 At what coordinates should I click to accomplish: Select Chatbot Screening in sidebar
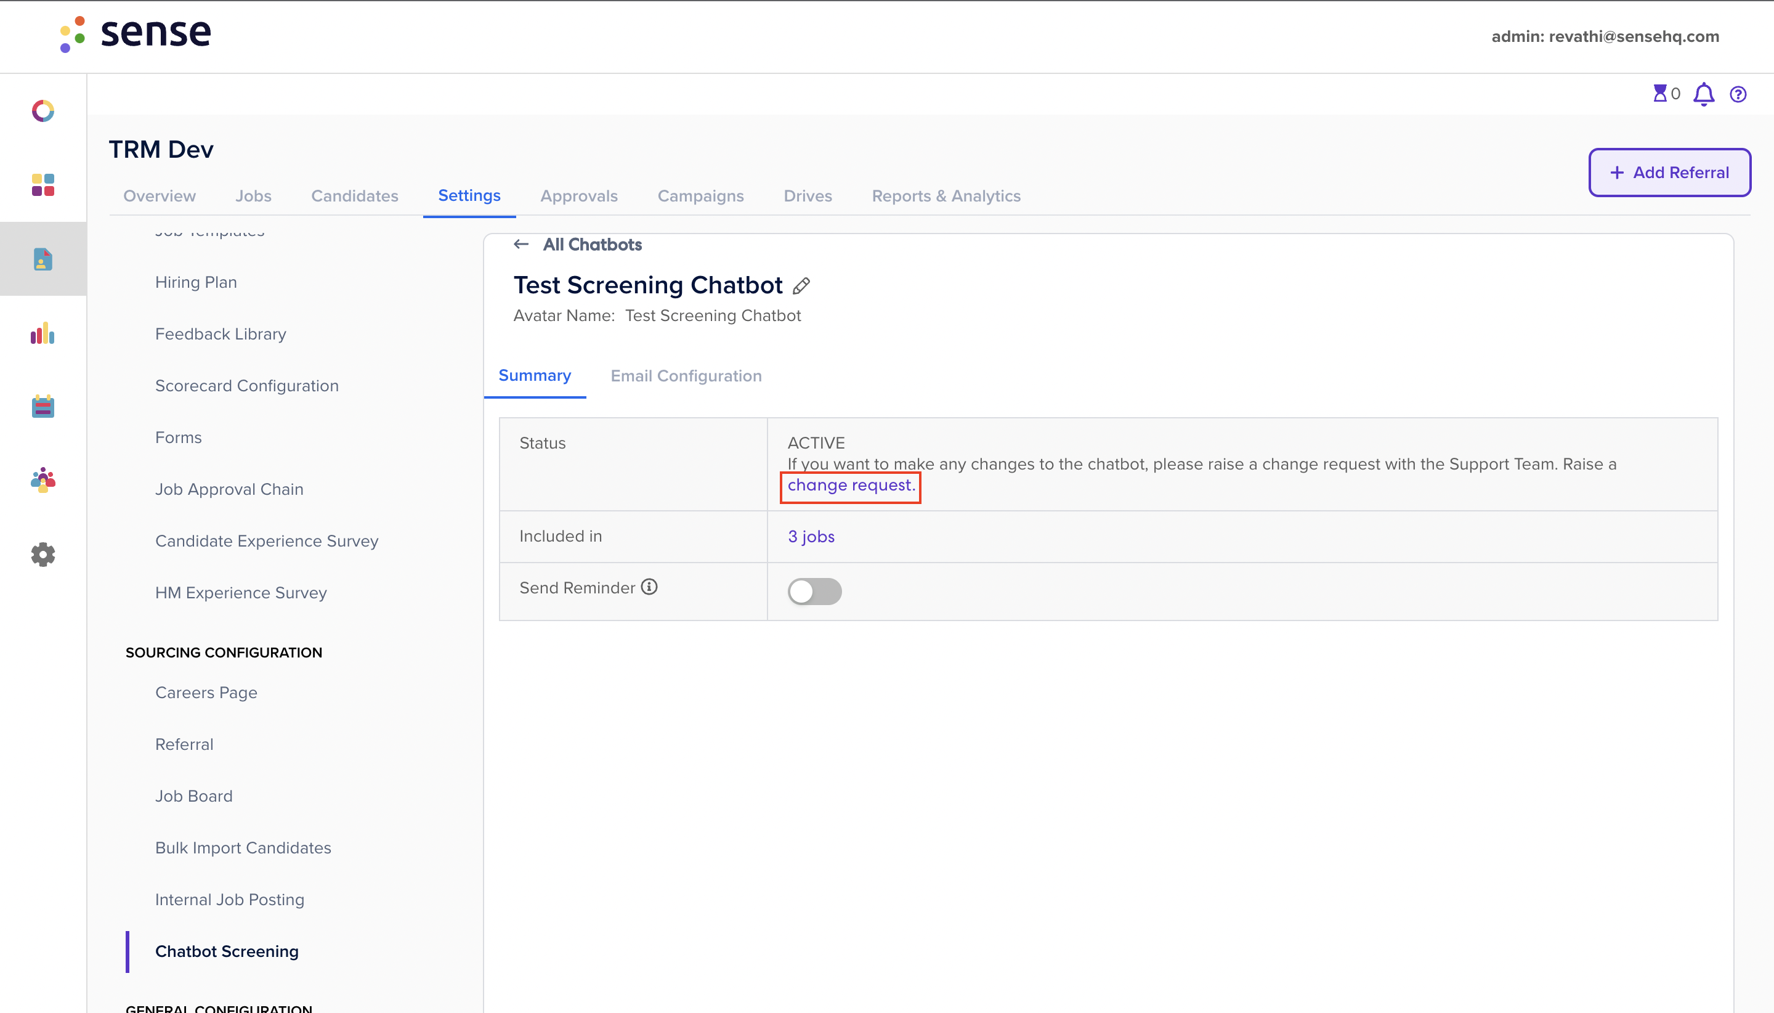coord(227,951)
